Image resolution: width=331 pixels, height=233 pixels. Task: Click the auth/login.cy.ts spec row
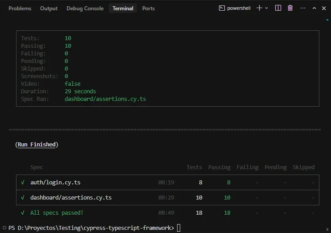tap(168, 182)
